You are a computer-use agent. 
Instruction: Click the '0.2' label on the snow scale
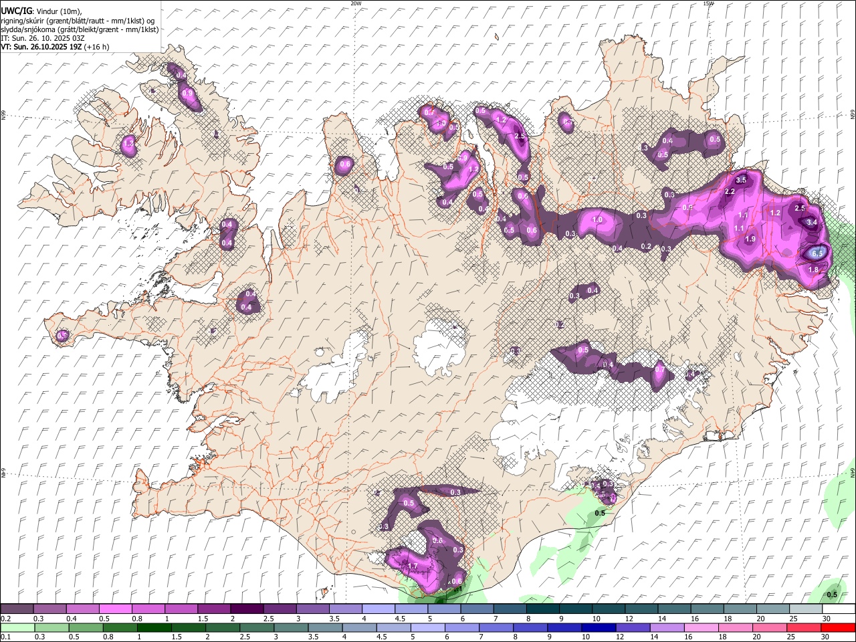tap(5, 619)
